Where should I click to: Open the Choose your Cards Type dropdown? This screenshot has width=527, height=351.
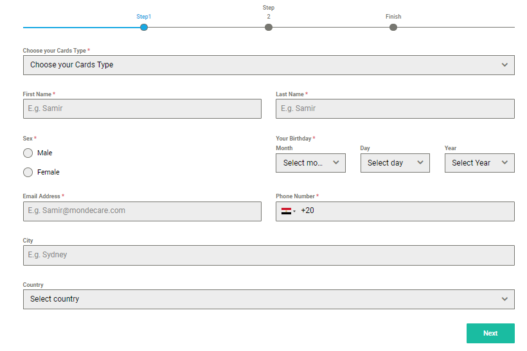[x=269, y=65]
